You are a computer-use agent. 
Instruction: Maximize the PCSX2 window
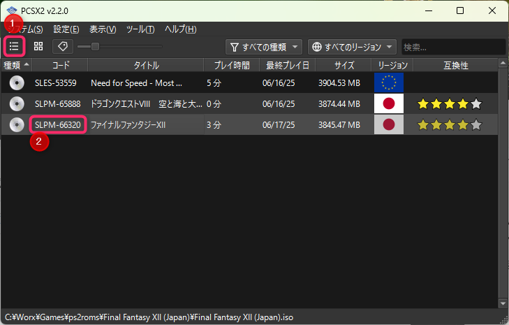coord(460,10)
